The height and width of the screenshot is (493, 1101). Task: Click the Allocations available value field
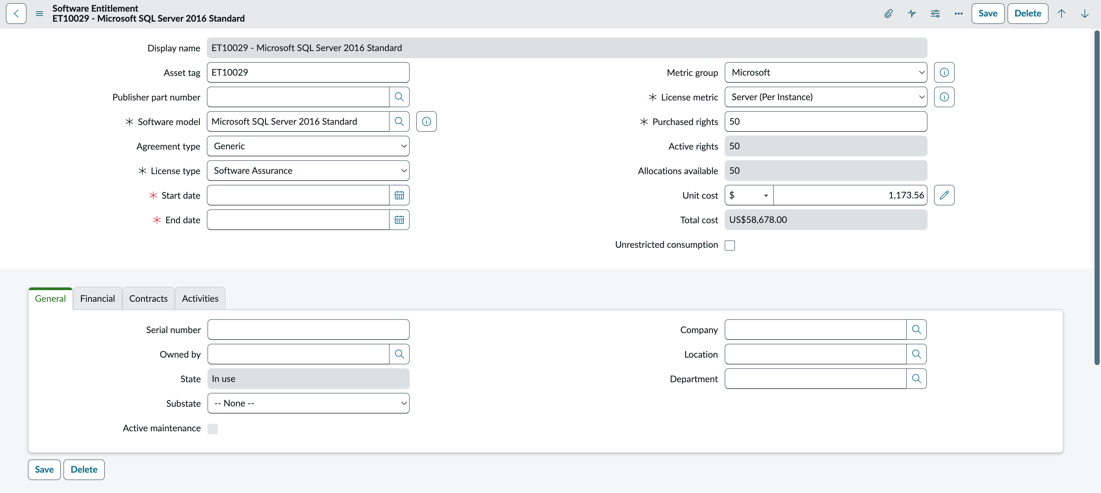(826, 171)
